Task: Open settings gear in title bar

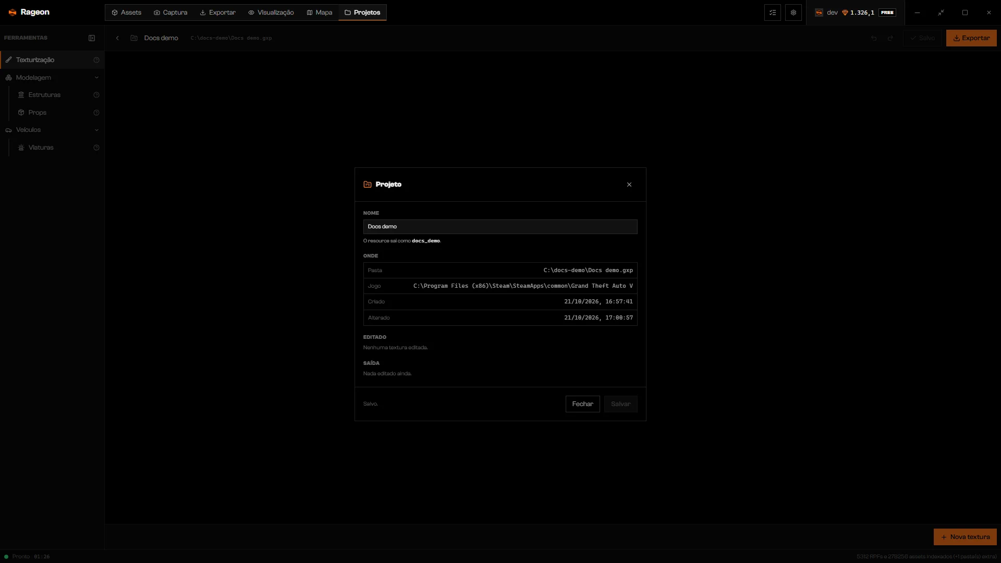Action: point(794,13)
